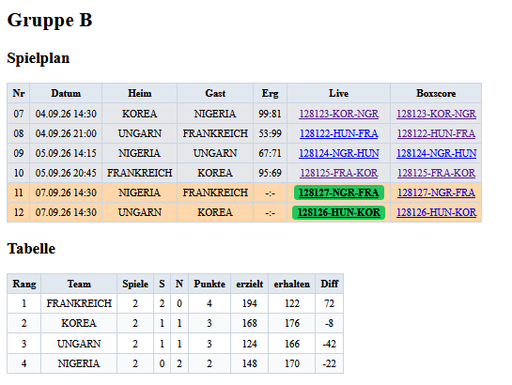Click guest team FRANKREICH in game 11
The image size is (512, 385).
pos(215,192)
